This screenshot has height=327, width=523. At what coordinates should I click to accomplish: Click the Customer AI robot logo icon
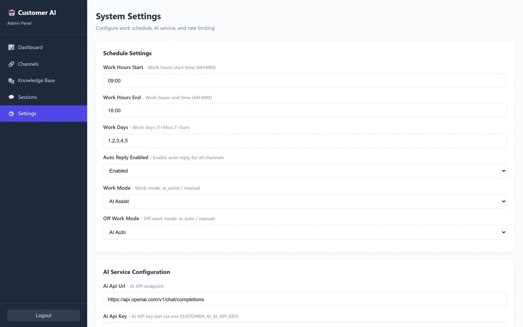click(11, 13)
